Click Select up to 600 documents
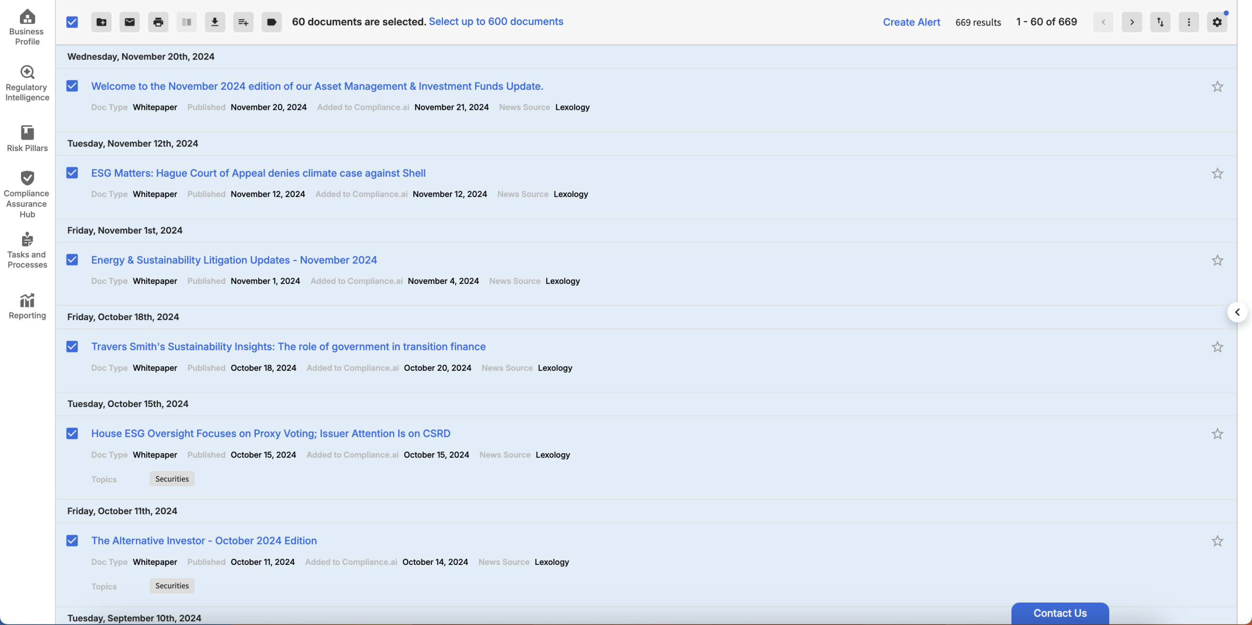This screenshot has height=625, width=1252. point(496,22)
